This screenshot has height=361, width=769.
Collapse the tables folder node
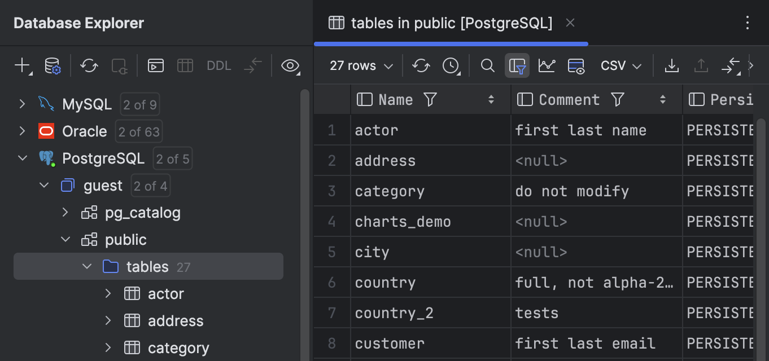(86, 266)
